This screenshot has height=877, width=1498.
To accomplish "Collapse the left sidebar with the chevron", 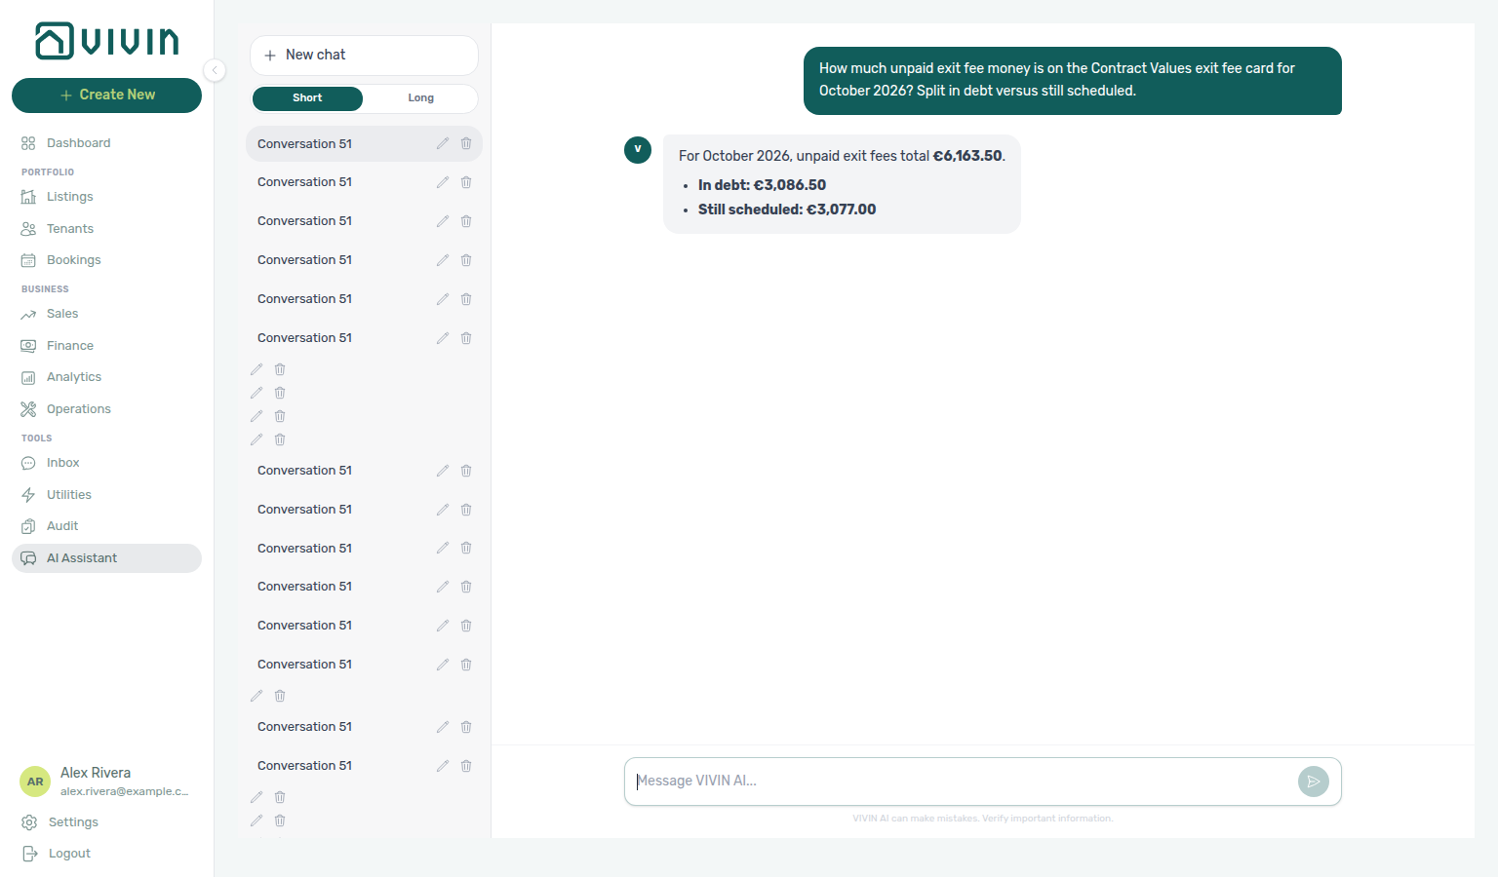I will (215, 70).
